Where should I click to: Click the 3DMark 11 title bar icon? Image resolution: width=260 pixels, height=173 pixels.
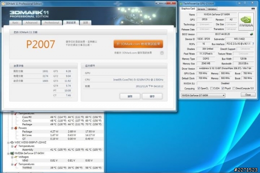coord(3,4)
